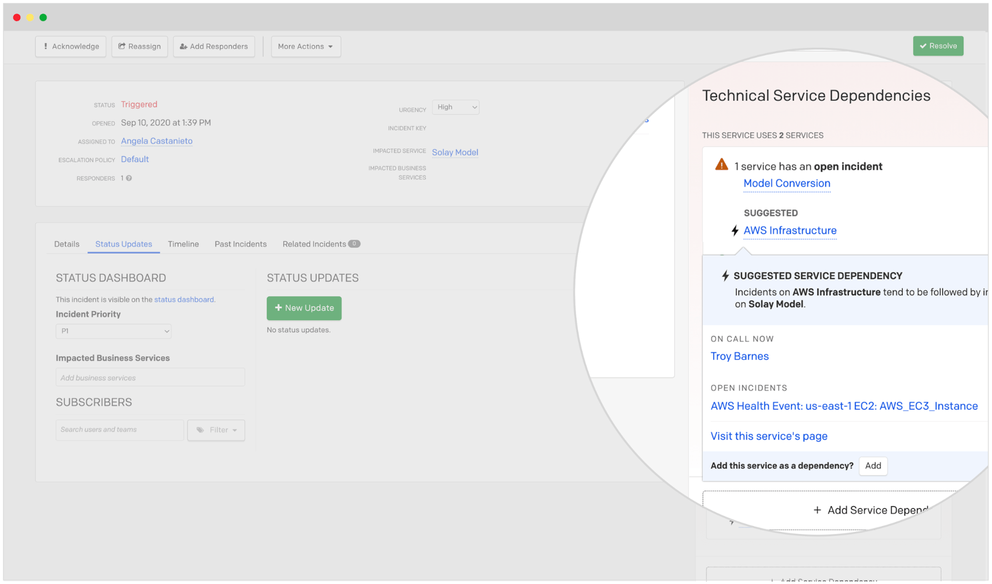The image size is (992, 584).
Task: Click the green Resolve button
Action: (x=937, y=46)
